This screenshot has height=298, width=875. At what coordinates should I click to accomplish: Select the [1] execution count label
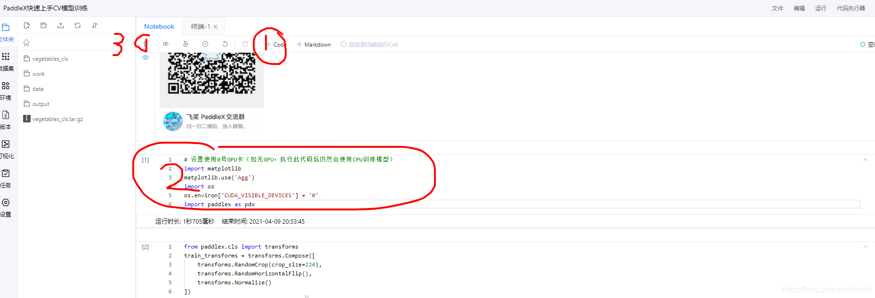point(145,160)
